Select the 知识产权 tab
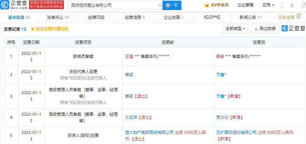This screenshot has width=306, height=144. (x=212, y=17)
